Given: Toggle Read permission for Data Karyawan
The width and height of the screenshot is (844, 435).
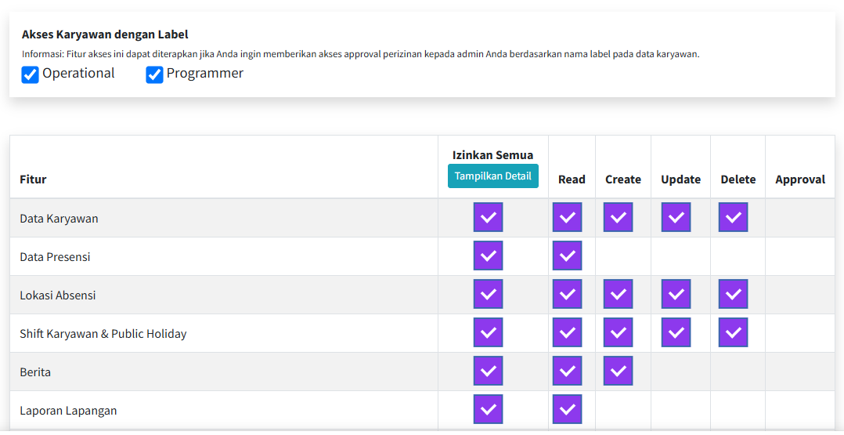Looking at the screenshot, I should [568, 217].
